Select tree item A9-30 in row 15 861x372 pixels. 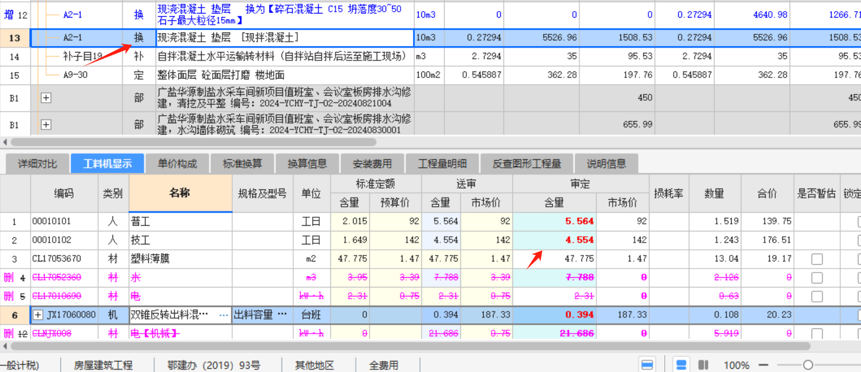(x=75, y=75)
